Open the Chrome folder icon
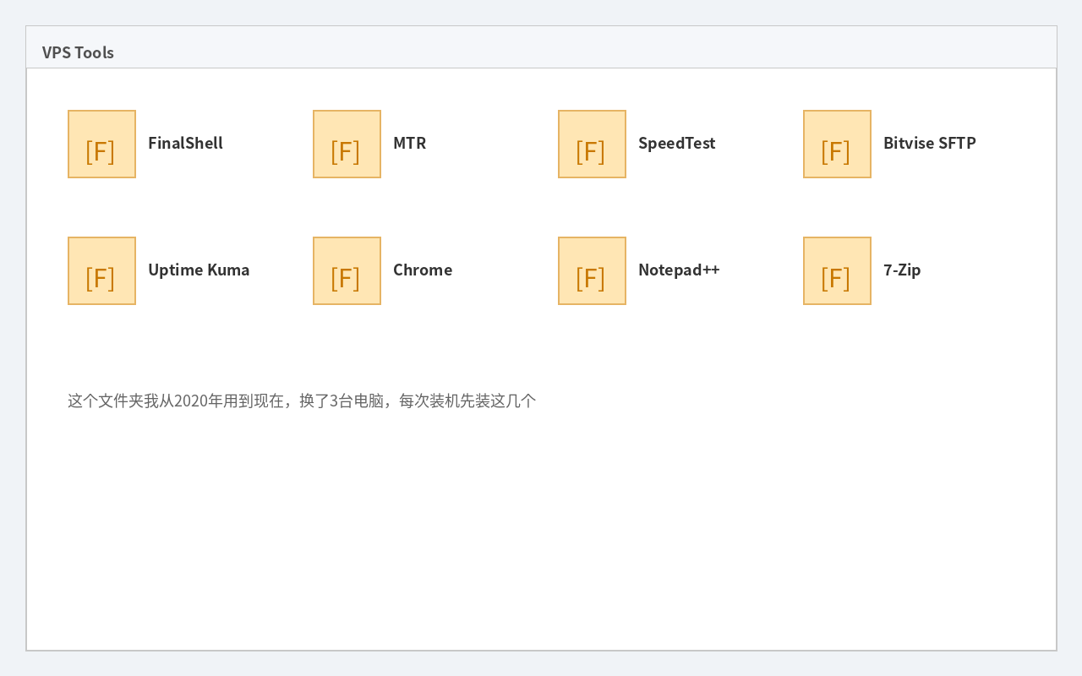This screenshot has width=1082, height=676. click(347, 270)
